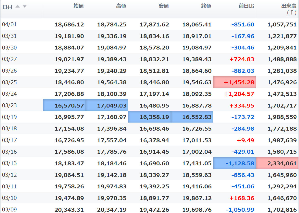Click the volume value 1,988,559
Image resolution: width=299 pixels, height=213 pixels.
(x=282, y=117)
